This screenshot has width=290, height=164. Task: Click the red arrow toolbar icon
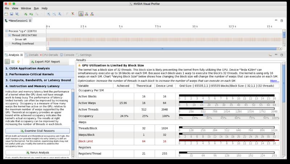pyautogui.click(x=73, y=14)
